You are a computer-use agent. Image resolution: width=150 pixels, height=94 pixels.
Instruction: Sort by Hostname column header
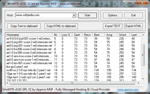[29, 35]
